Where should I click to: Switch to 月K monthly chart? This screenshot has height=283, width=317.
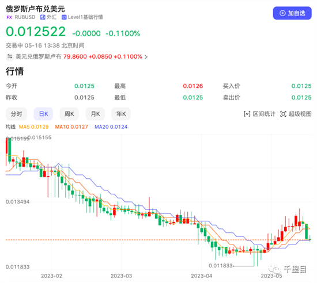(95, 114)
